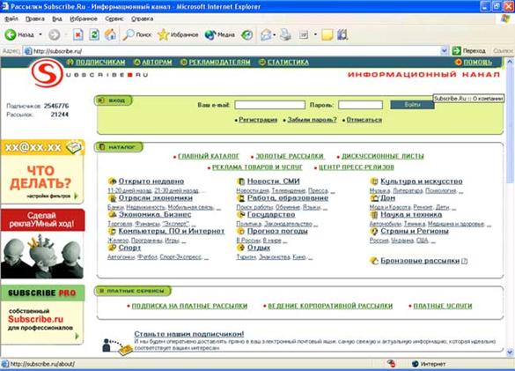515x371 pixels.
Task: Open ДИСКУССИОННЫЕ ЛИСТЫ link
Action: tap(383, 156)
